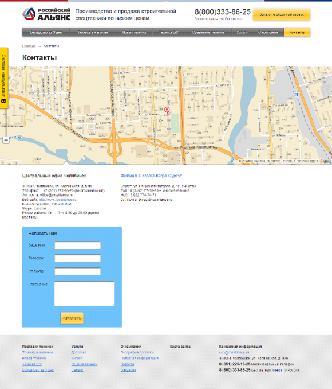Viewport: 332px width, 389px height.
Task: Open the footer Техника Б/У link
Action: pyautogui.click(x=32, y=364)
